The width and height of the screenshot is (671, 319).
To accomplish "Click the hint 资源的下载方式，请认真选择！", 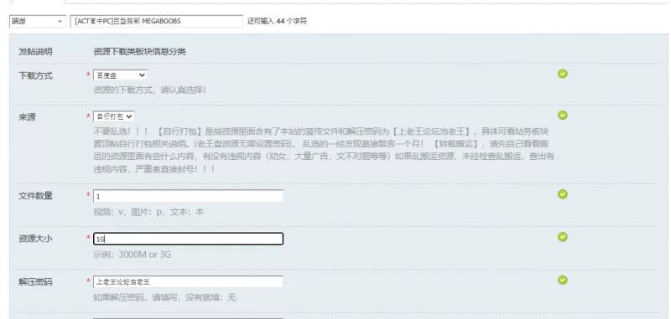I will coord(149,90).
